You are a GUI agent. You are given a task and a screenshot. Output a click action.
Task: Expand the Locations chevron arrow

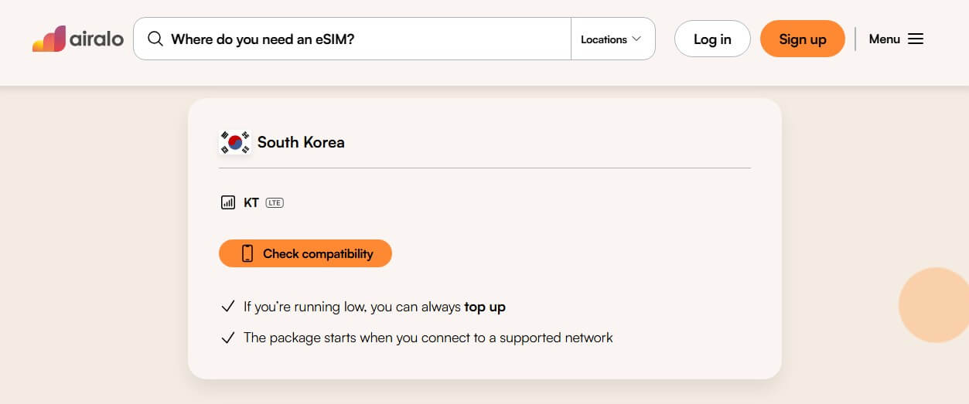click(x=636, y=39)
